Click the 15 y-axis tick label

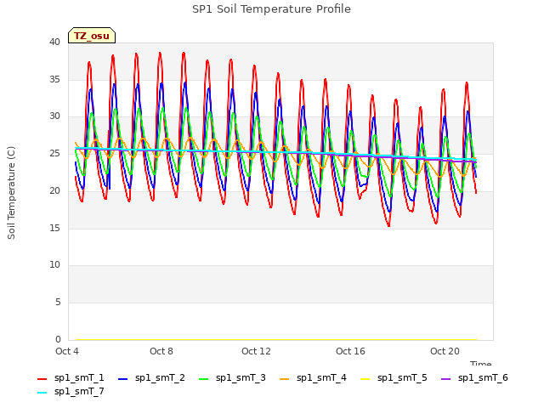click(x=54, y=228)
